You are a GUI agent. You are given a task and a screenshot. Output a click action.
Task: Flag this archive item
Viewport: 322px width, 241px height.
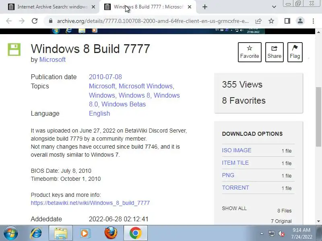tap(295, 52)
